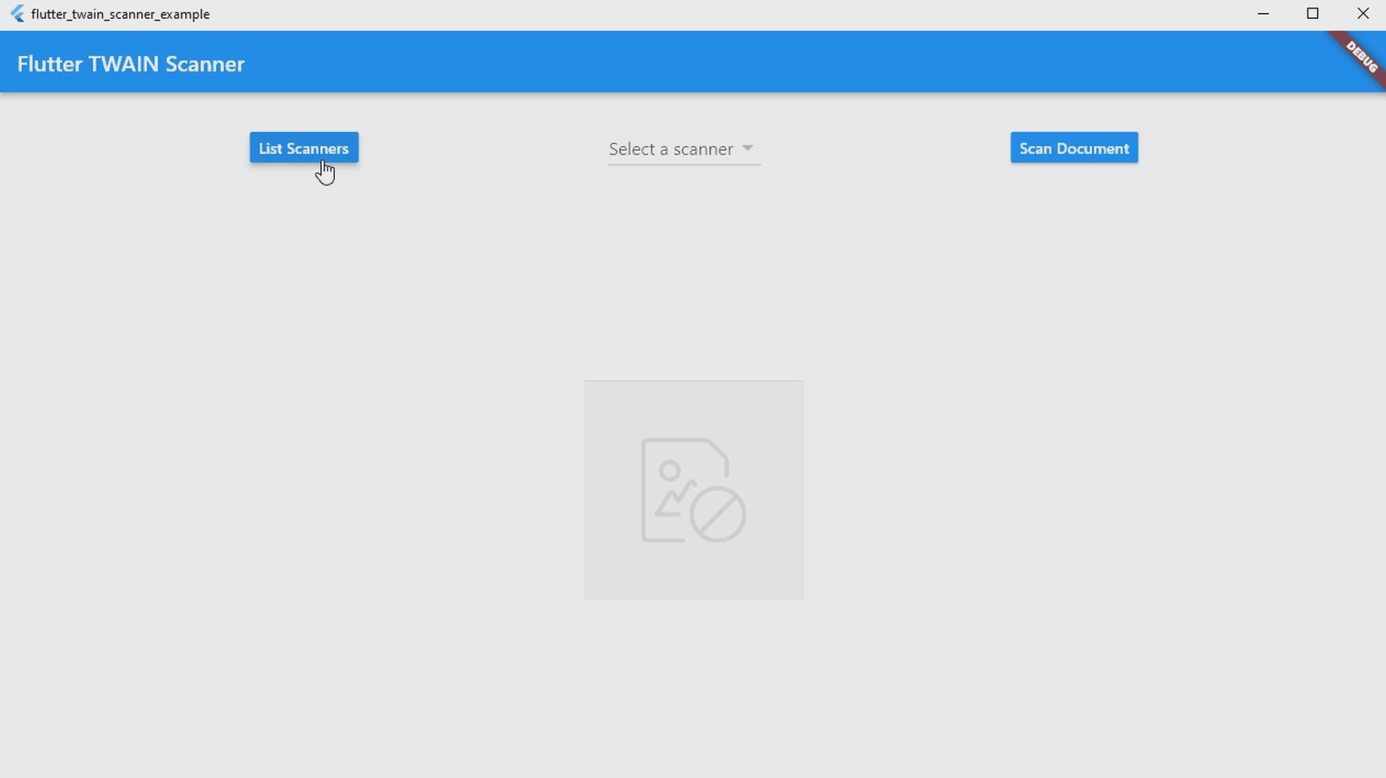Click the underline beneath Select a scanner

(x=684, y=165)
